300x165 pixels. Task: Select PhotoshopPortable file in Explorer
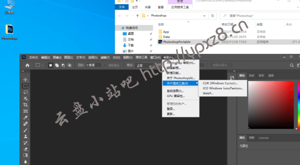pyautogui.click(x=177, y=42)
